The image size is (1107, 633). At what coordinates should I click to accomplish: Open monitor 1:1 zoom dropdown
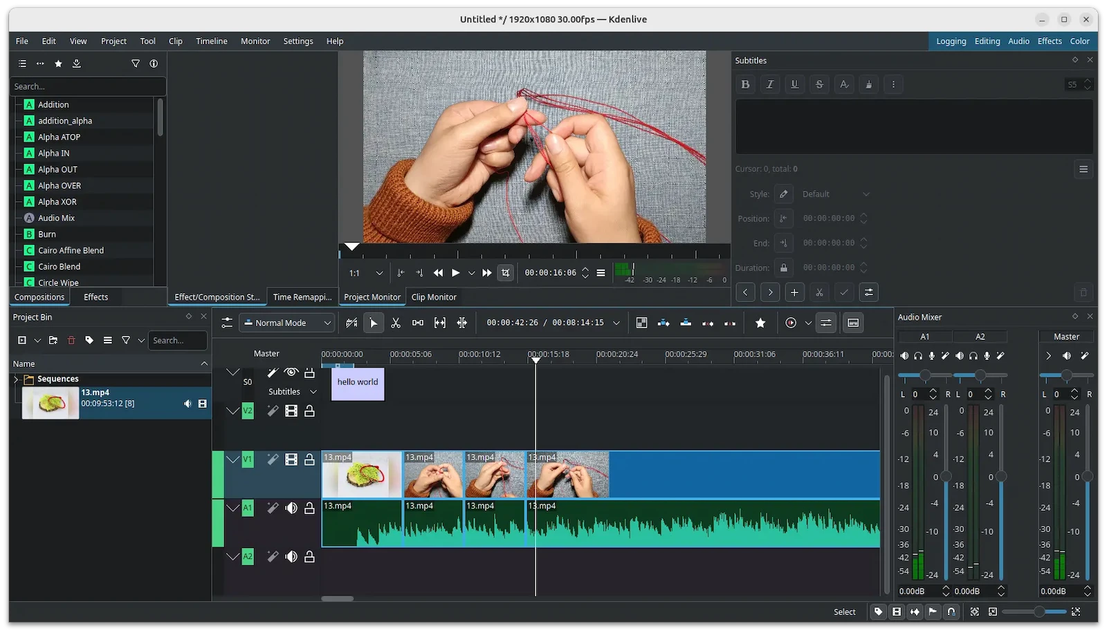click(365, 273)
